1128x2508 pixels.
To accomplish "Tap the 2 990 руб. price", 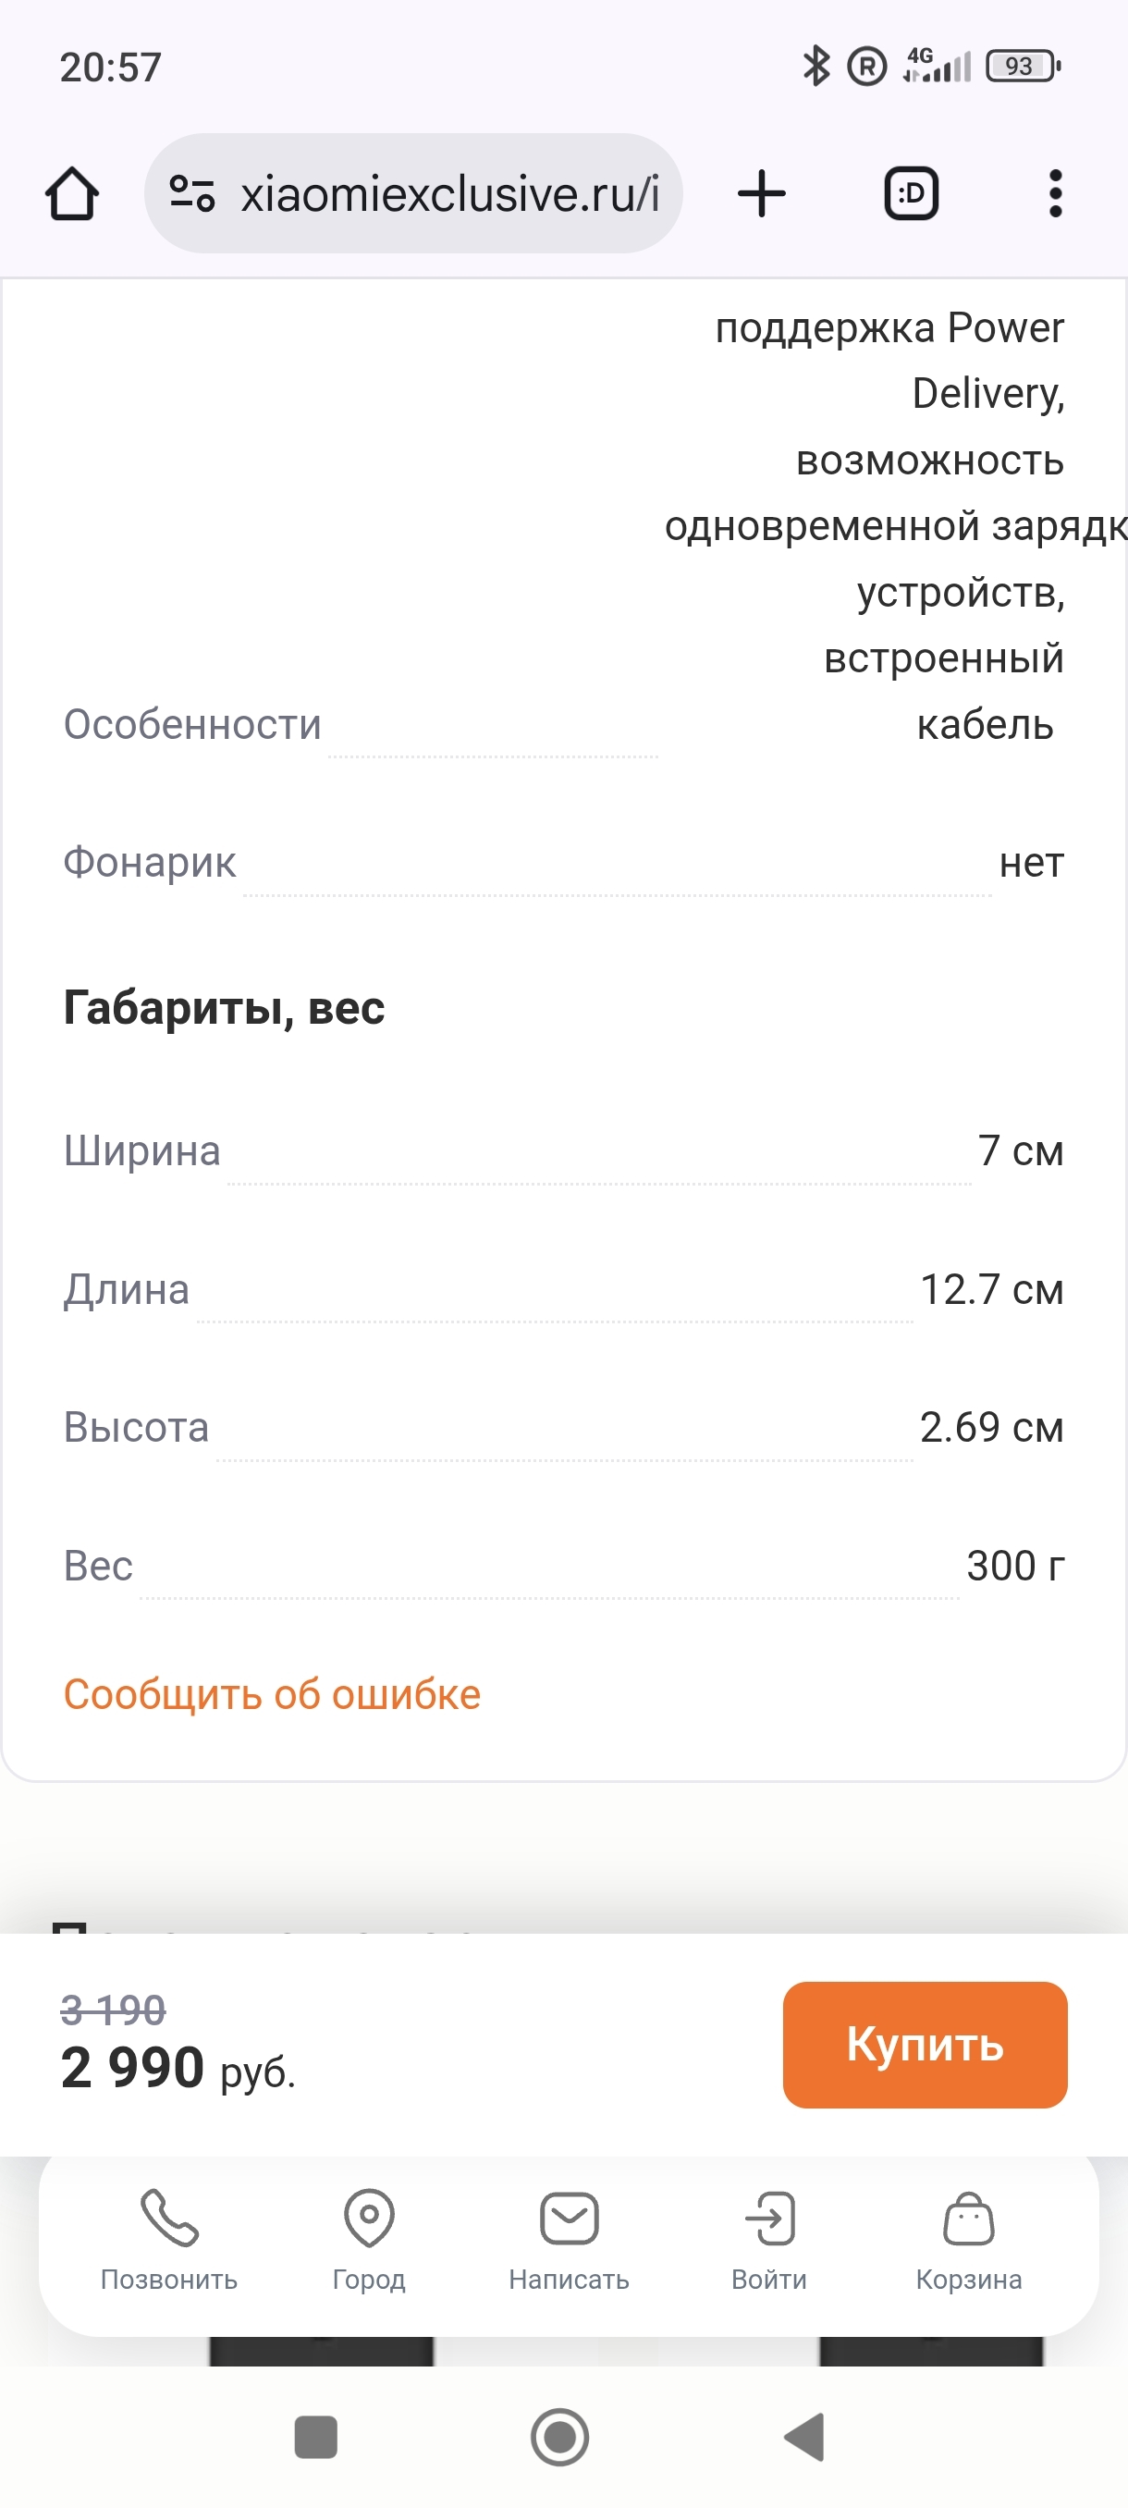I will 178,2067.
